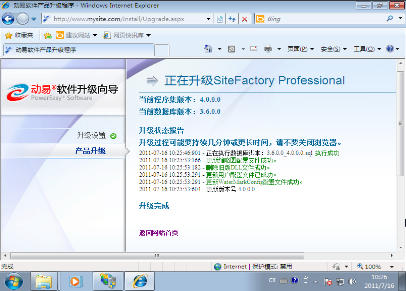Screen dimensions: 406x291
Task: Click the Add to Favorites Bar icon
Action: pos(47,35)
